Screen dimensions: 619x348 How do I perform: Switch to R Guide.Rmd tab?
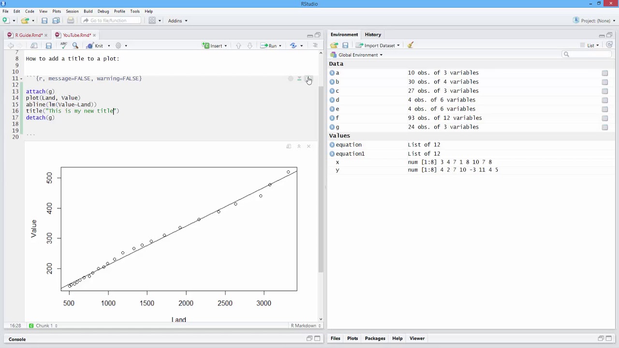point(28,35)
